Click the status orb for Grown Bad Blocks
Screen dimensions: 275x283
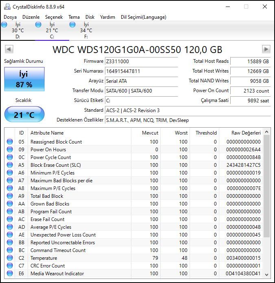tap(10, 204)
